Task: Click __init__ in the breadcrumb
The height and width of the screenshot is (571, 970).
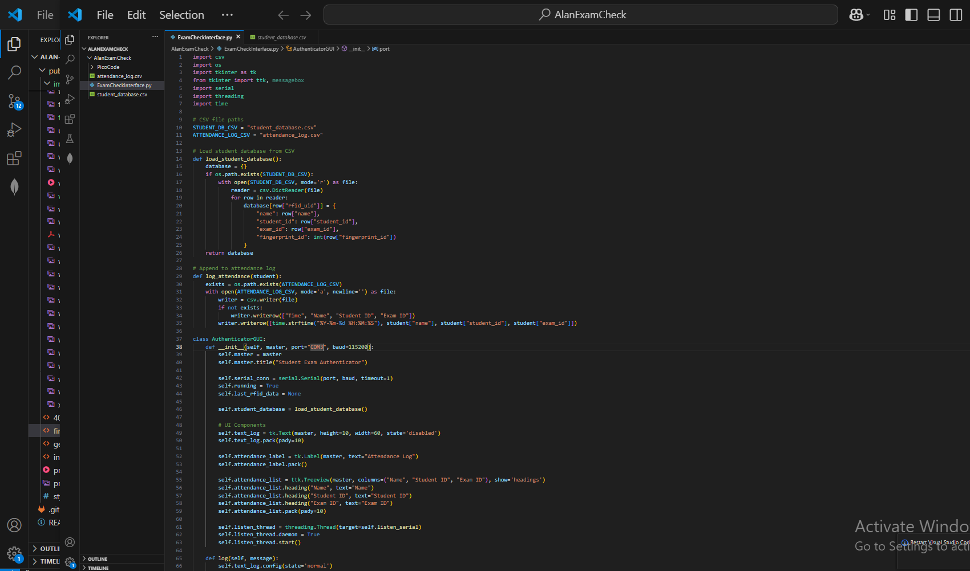Action: pyautogui.click(x=357, y=49)
